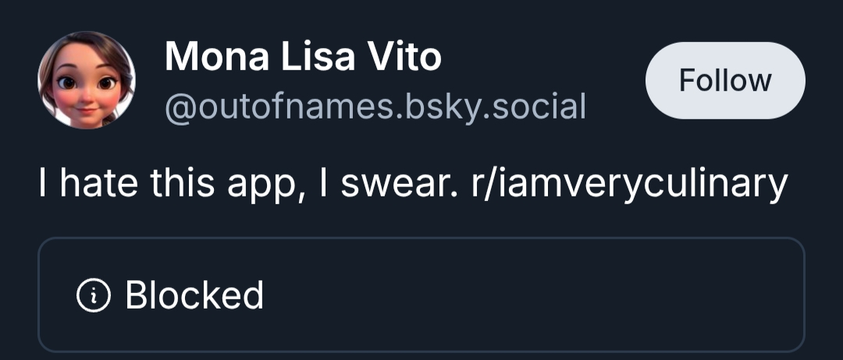The image size is (843, 360).
Task: Click the "Follow" label text
Action: [725, 80]
